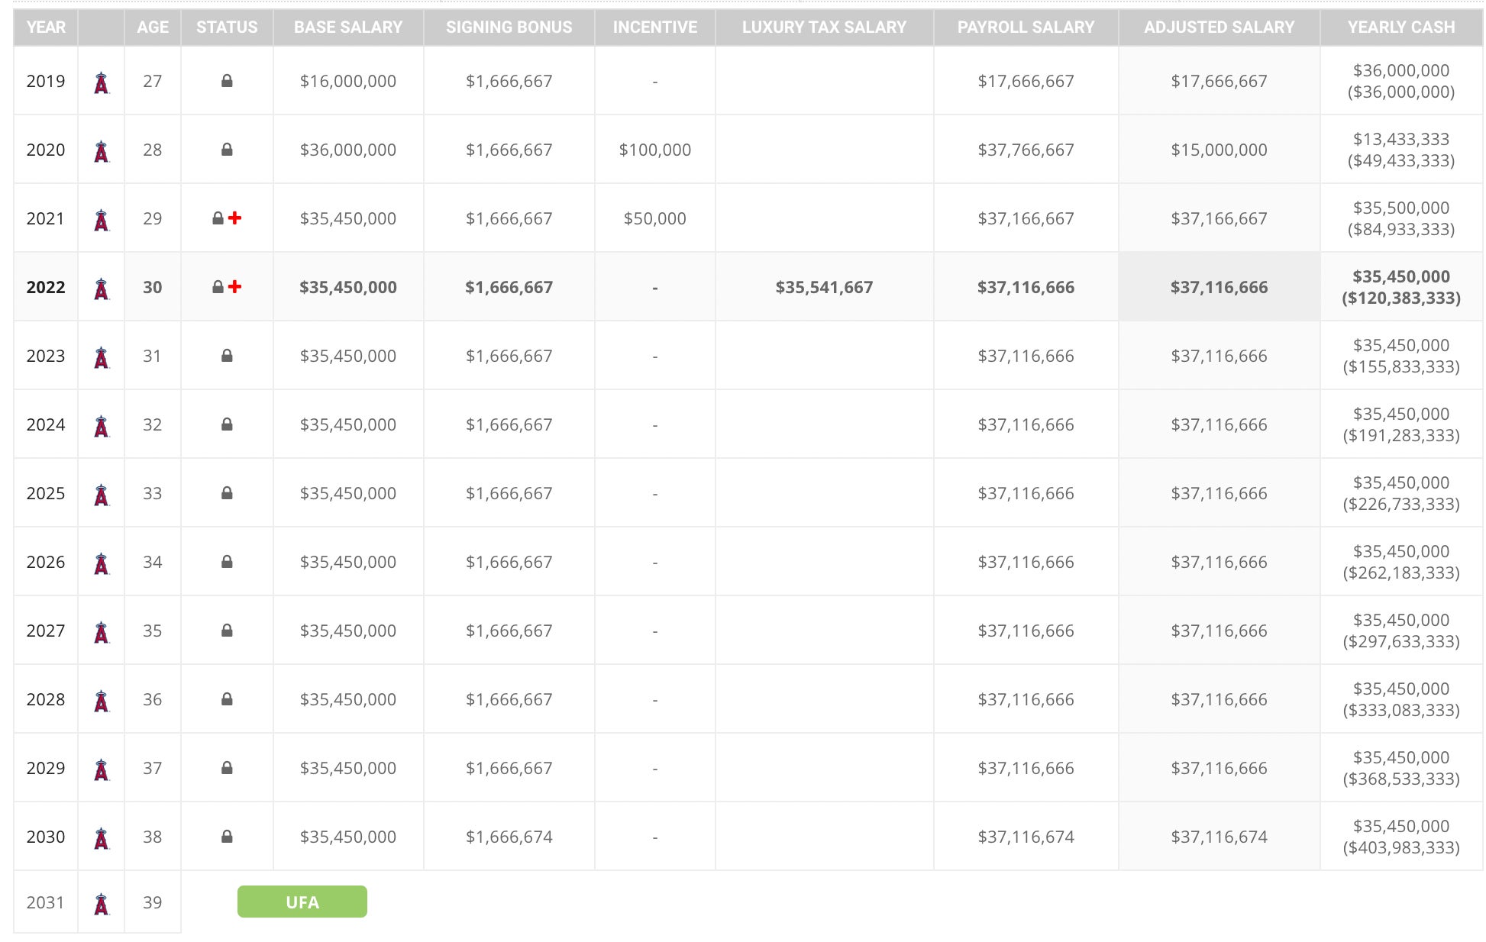The width and height of the screenshot is (1486, 942).
Task: Click the 2022 luxury tax salary value $35,541,667
Action: pyautogui.click(x=824, y=288)
